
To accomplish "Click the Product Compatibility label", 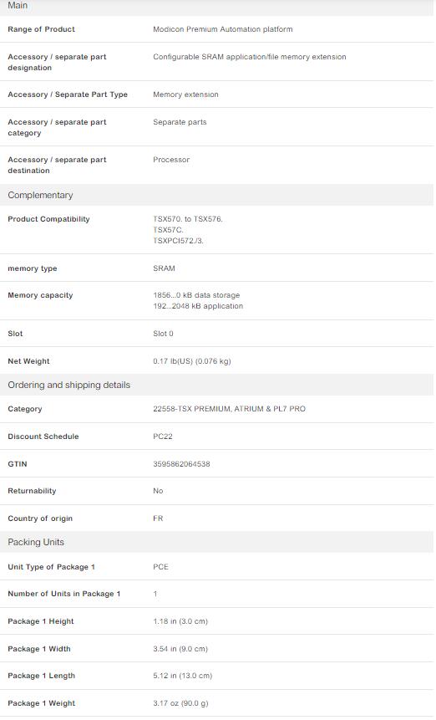I will tap(48, 219).
